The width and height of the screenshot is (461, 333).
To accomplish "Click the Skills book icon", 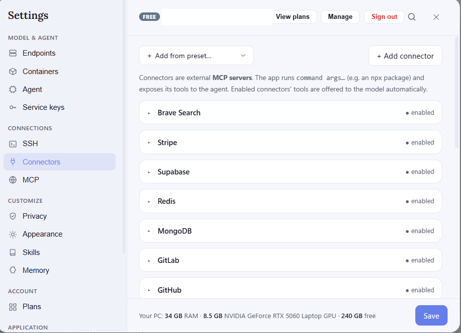I will 12,252.
